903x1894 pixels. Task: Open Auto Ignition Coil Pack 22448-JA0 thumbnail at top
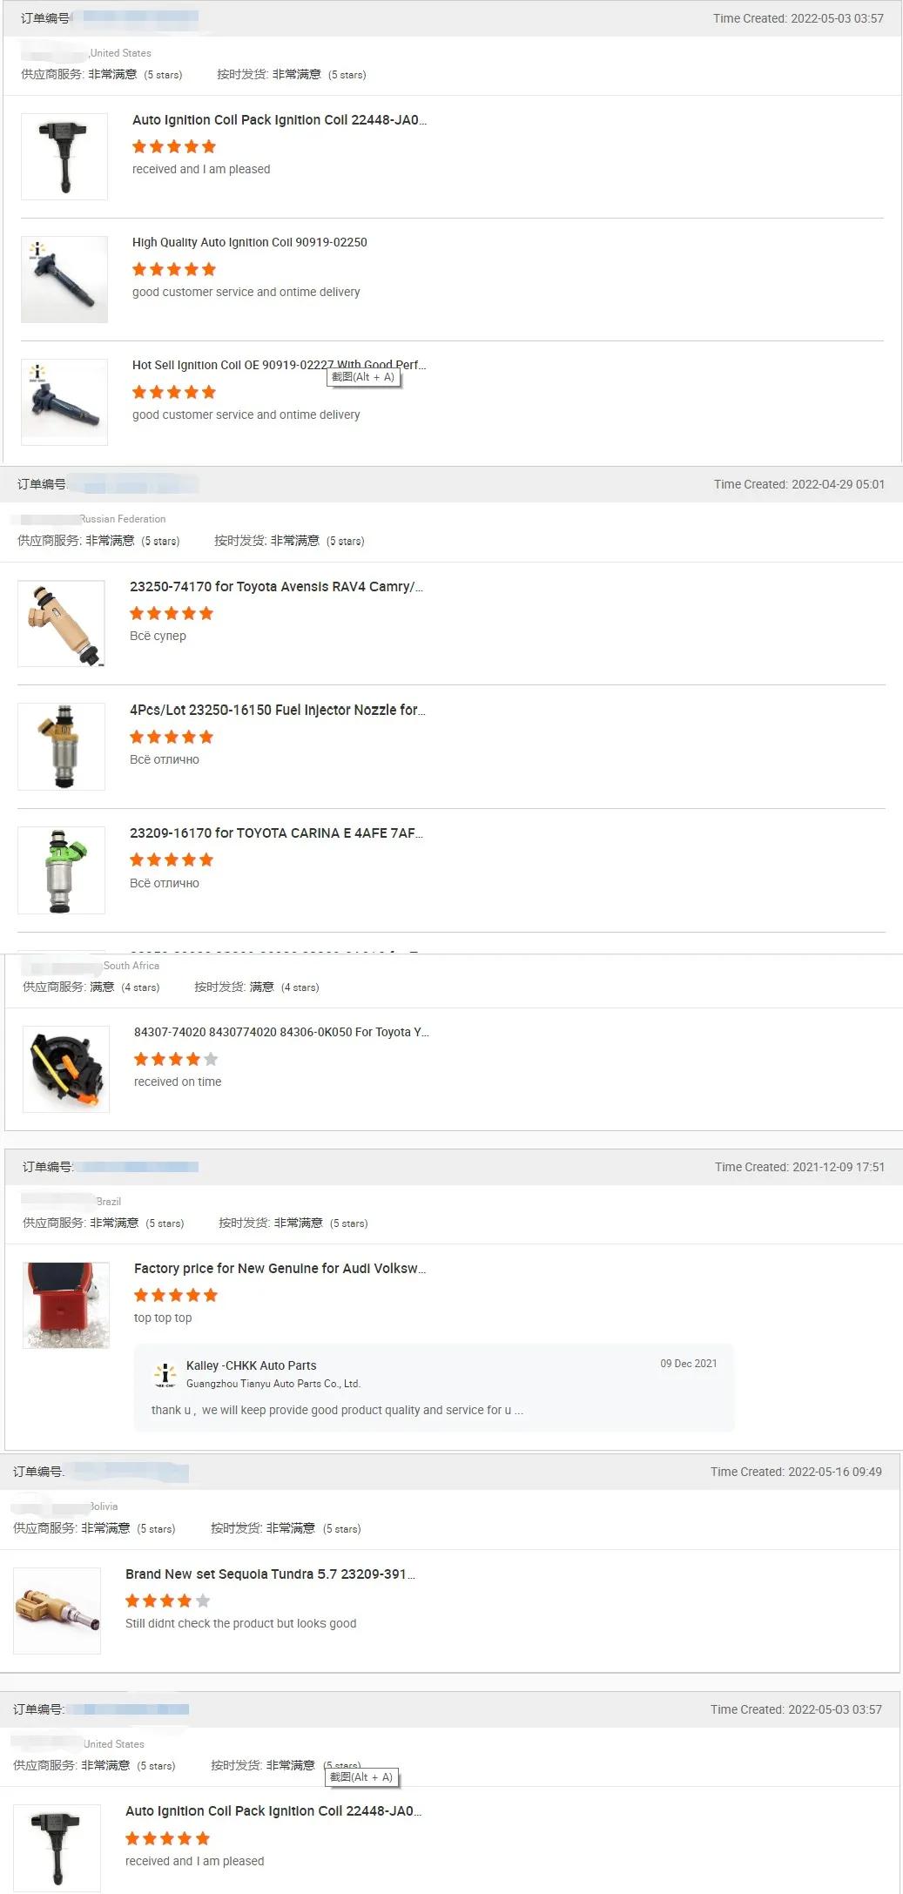(64, 157)
